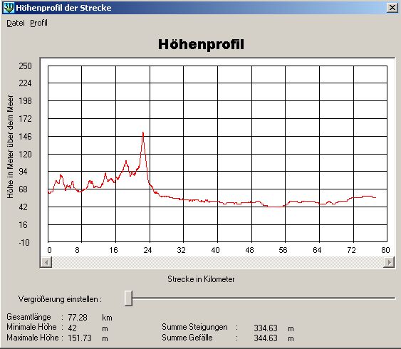Select the Maximale Höhe value 151.73

80,338
